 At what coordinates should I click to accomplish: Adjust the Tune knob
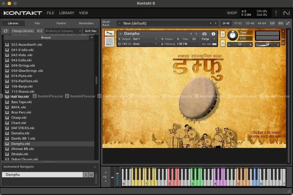[232, 35]
